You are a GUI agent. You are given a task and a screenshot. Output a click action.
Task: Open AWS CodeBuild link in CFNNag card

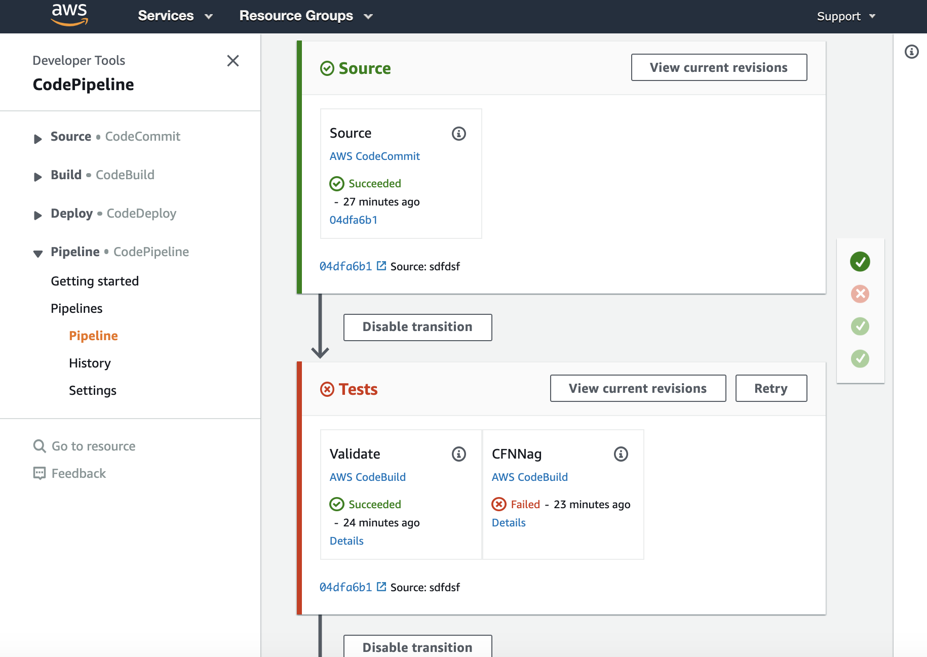tap(529, 477)
